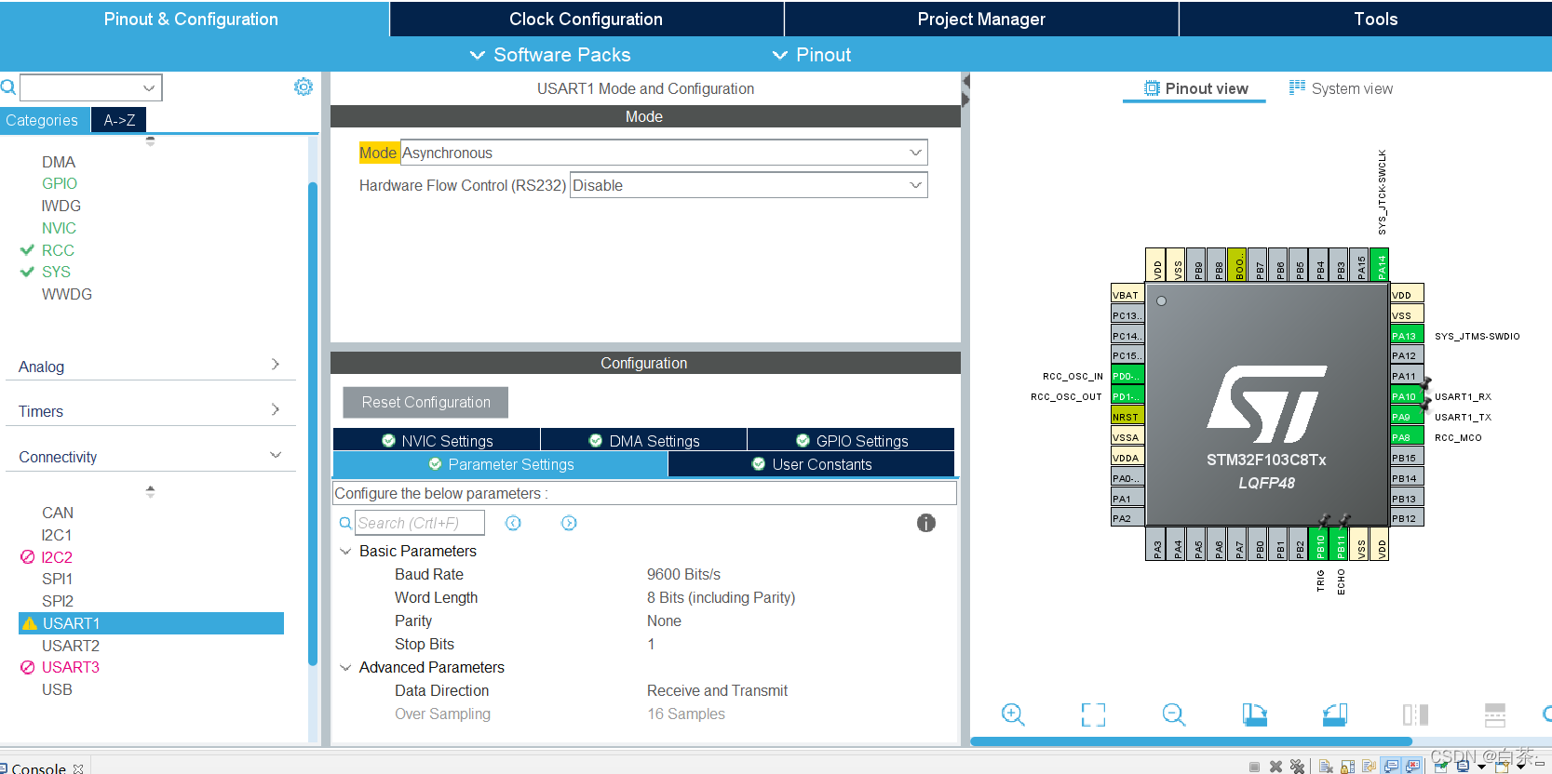Expand the Timers category
Viewport: 1552px width, 774px height.
(276, 409)
